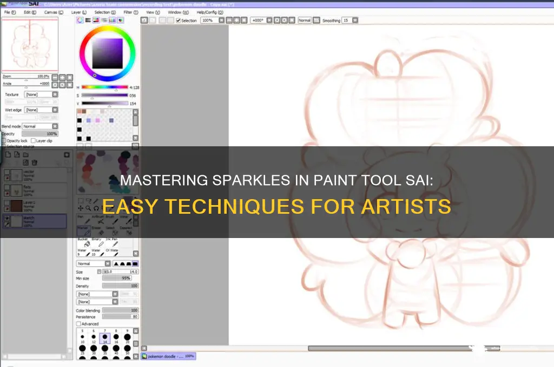
Task: Open the Window menu
Action: tap(178, 12)
